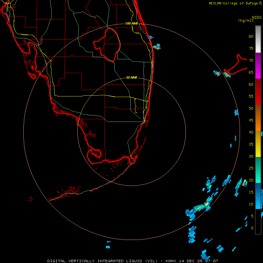
Task: Pick the blue segment of the color bar
Action: 258,196
